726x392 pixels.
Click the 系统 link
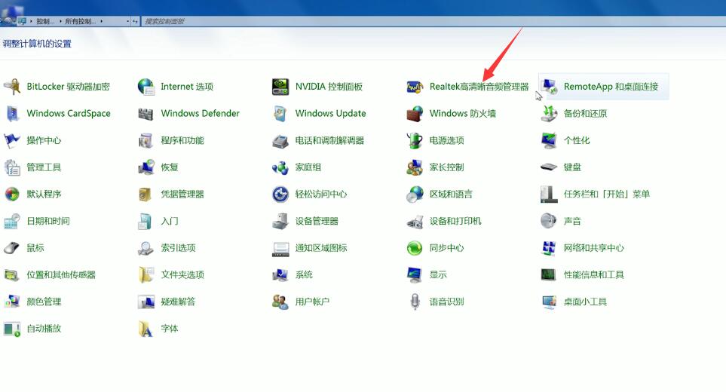(x=304, y=274)
